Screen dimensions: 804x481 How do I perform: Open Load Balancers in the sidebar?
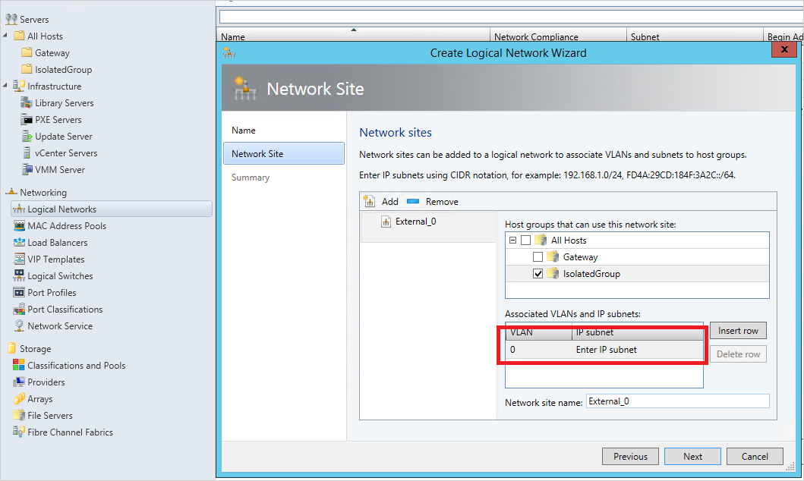[58, 242]
